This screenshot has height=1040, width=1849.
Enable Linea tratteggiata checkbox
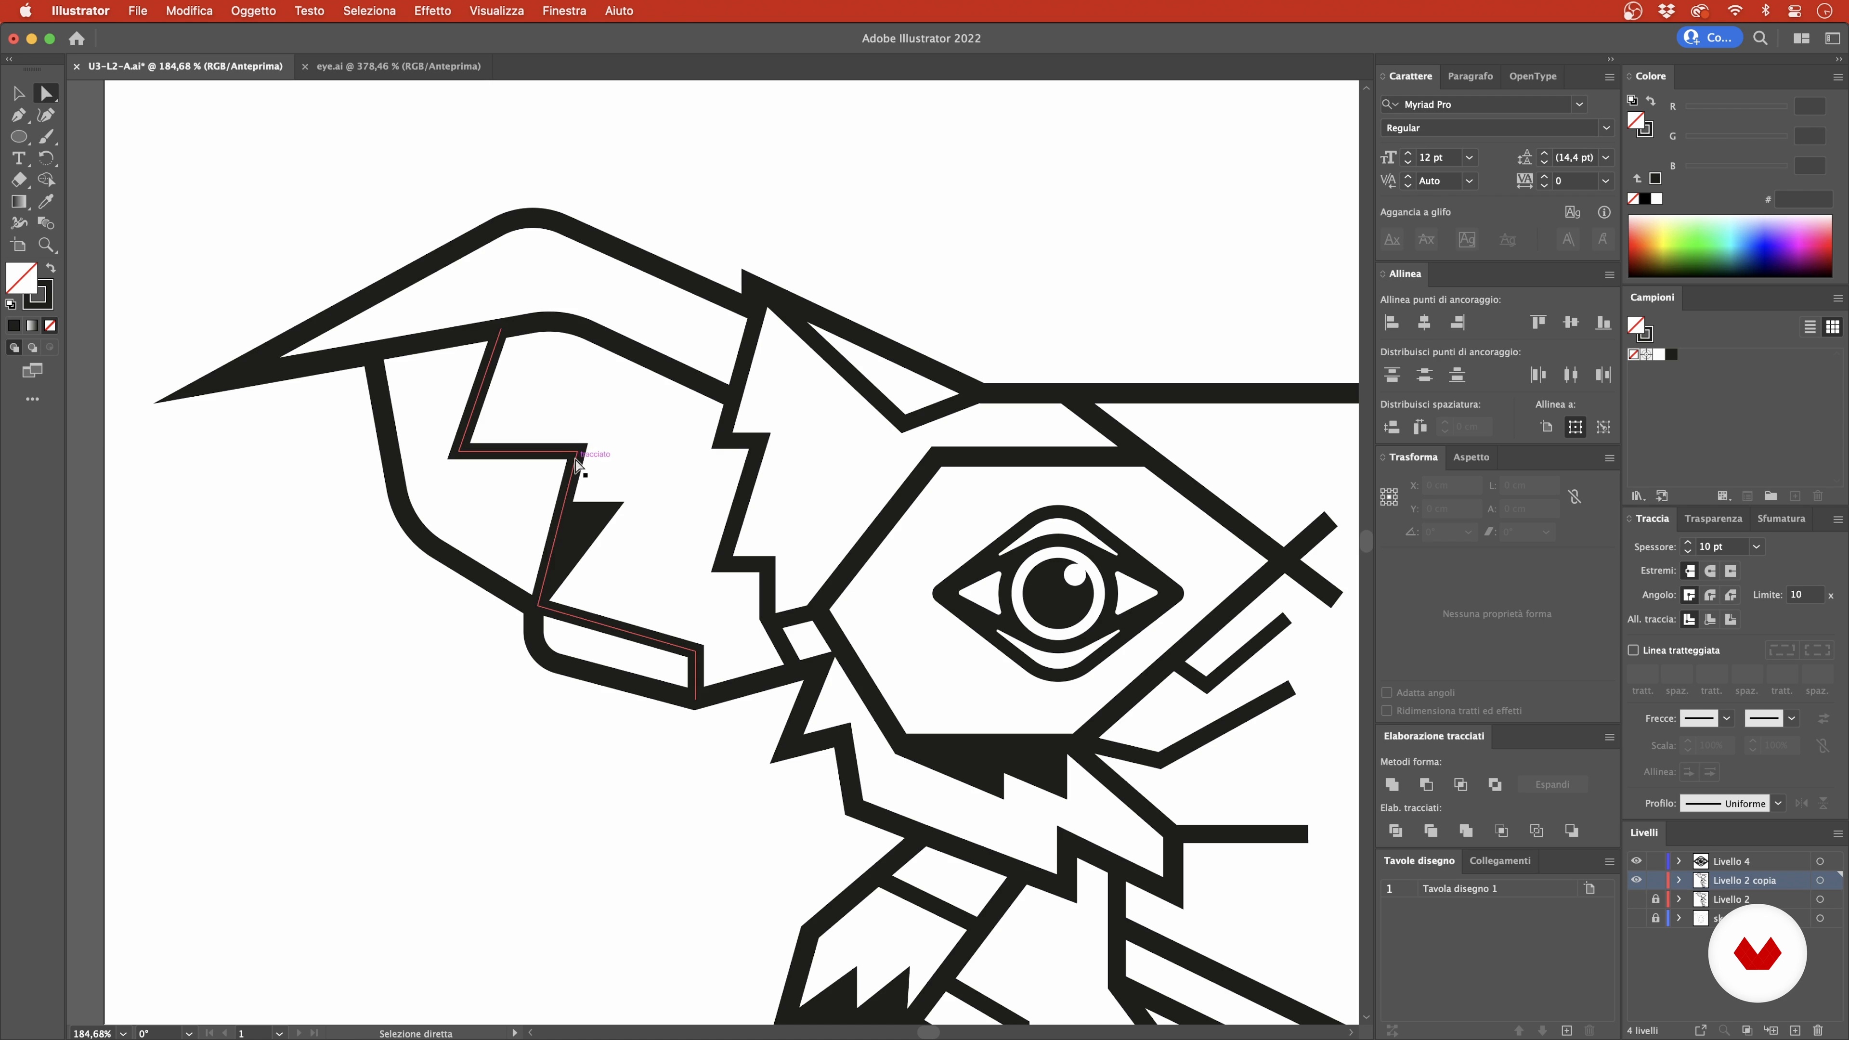click(x=1633, y=650)
